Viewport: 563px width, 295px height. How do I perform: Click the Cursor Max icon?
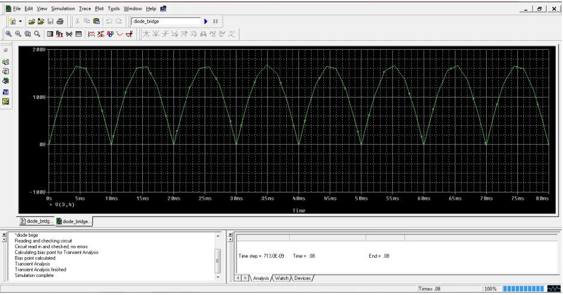pyautogui.click(x=184, y=34)
